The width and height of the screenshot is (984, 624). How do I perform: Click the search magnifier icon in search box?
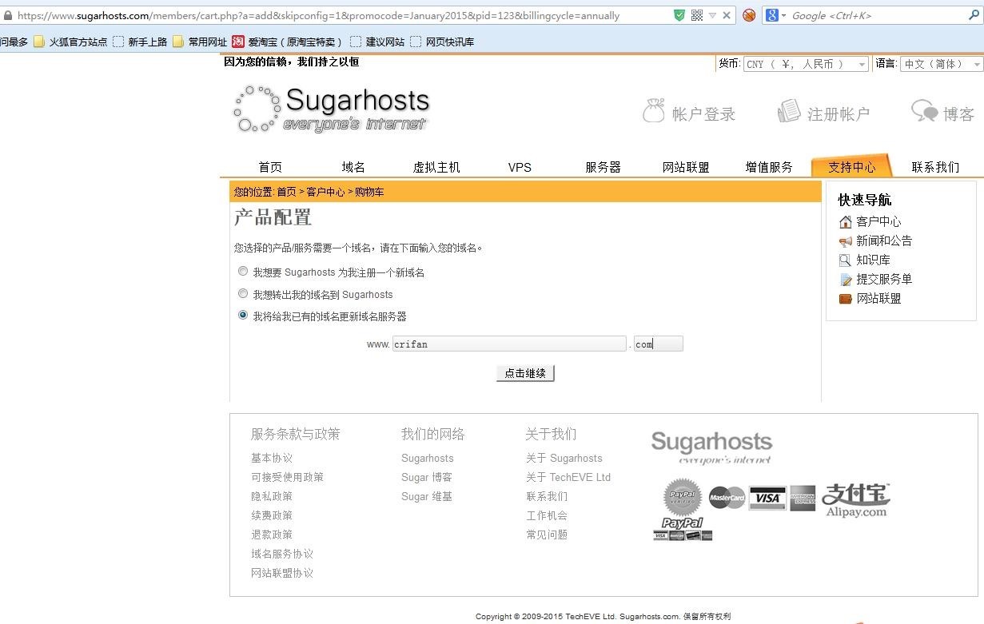974,15
